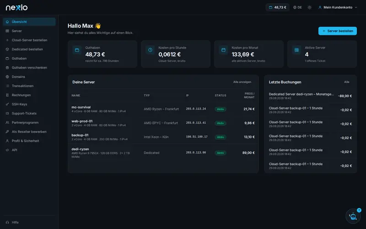Click the cube icon beside Dedicated bestellen
This screenshot has height=229, width=366.
coord(7,49)
